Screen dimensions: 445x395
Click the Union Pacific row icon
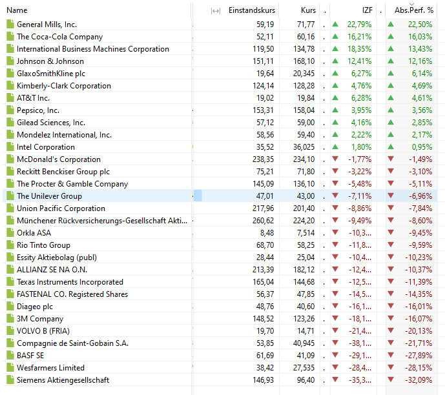coord(10,208)
